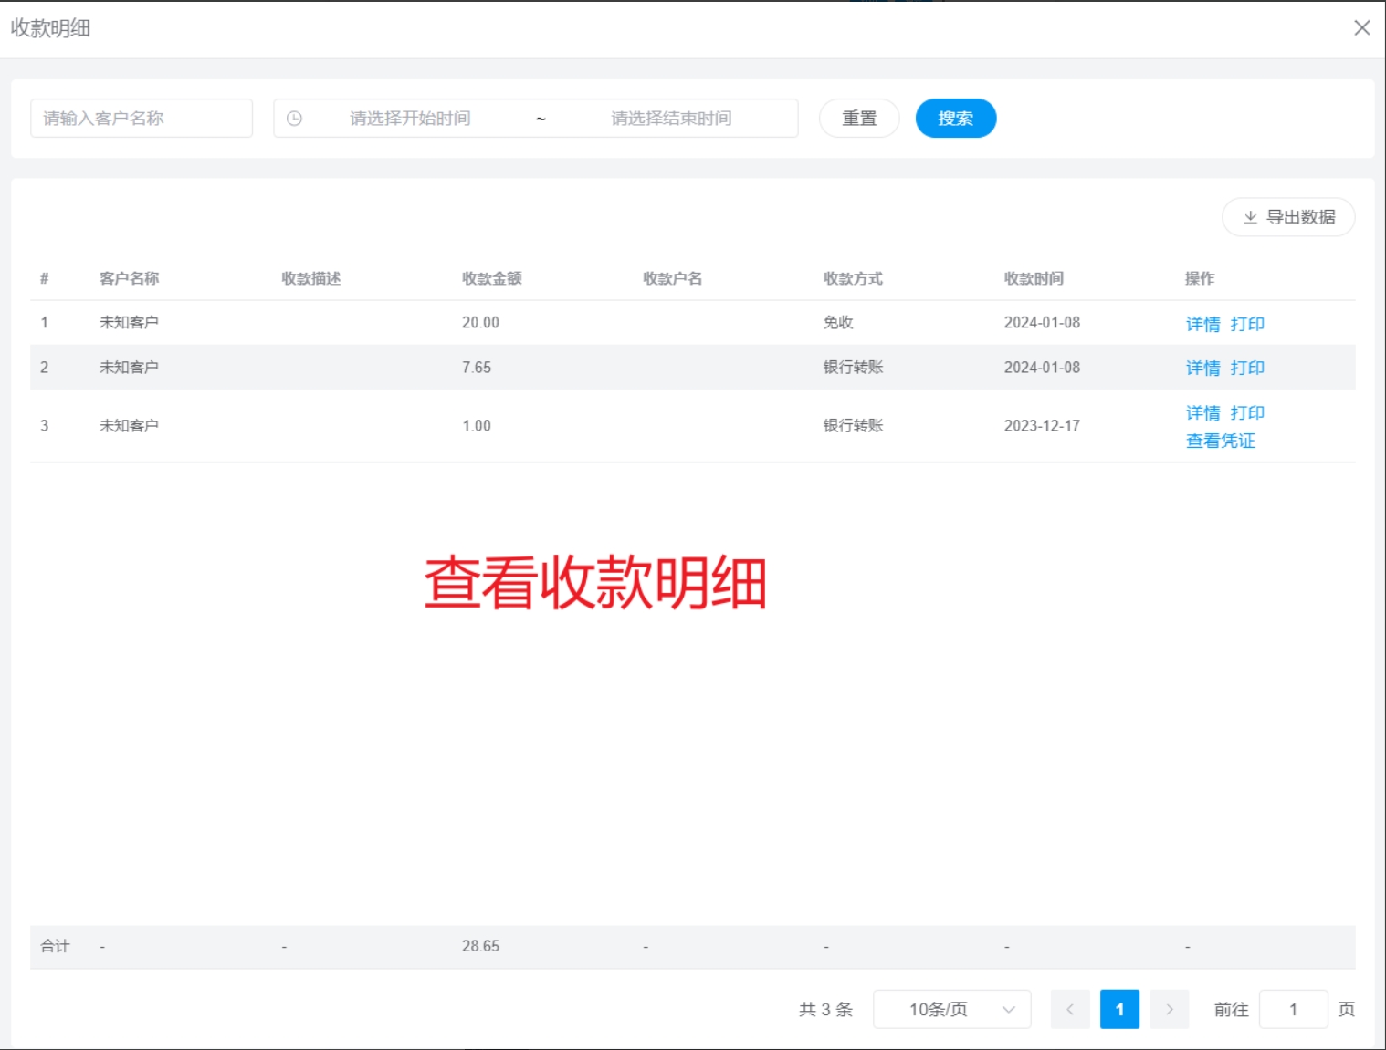The height and width of the screenshot is (1050, 1386).
Task: Select page 1 in pagination
Action: (x=1119, y=1009)
